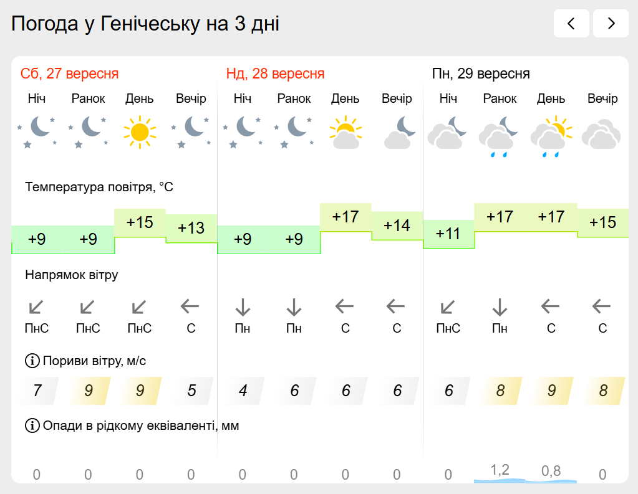The width and height of the screenshot is (638, 494).
Task: Click partly cloudy sun icon Sunday daytime
Action: [346, 132]
